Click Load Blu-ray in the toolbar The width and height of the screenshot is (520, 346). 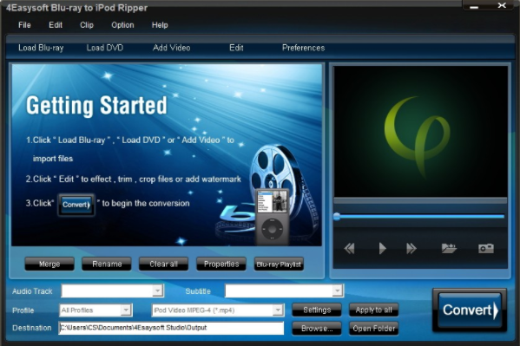pyautogui.click(x=41, y=48)
